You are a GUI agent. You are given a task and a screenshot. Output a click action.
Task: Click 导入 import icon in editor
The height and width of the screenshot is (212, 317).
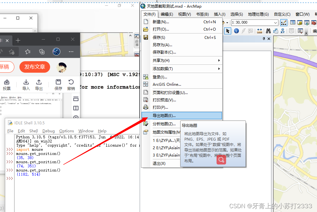[x=26, y=85]
